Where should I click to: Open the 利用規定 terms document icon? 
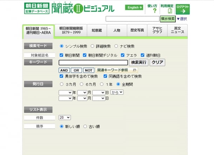[x=170, y=11]
